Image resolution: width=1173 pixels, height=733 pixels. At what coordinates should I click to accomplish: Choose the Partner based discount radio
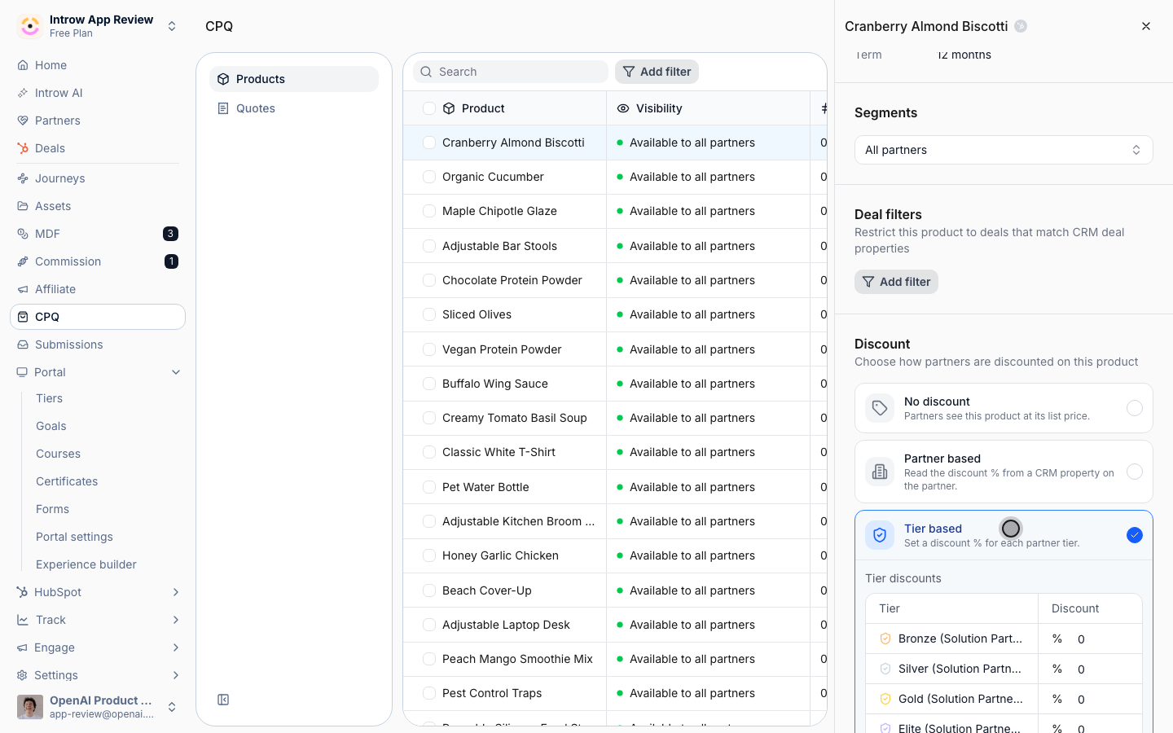tap(1135, 472)
